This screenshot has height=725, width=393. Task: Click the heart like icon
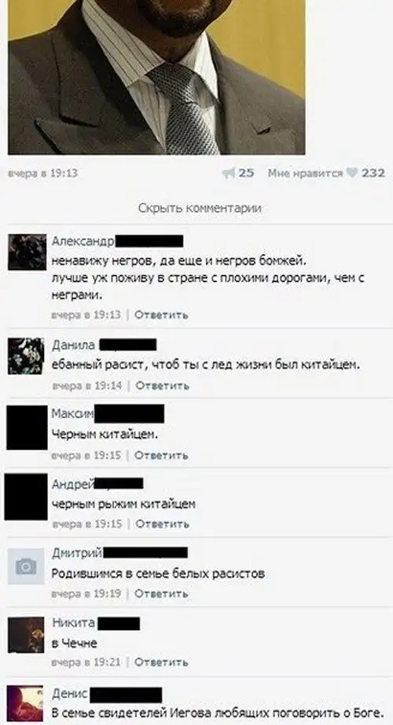352,173
